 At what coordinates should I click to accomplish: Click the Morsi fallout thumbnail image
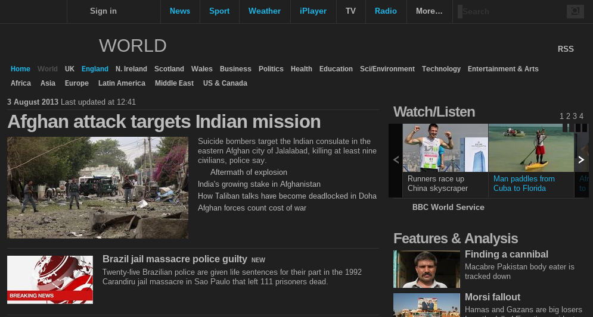427,305
